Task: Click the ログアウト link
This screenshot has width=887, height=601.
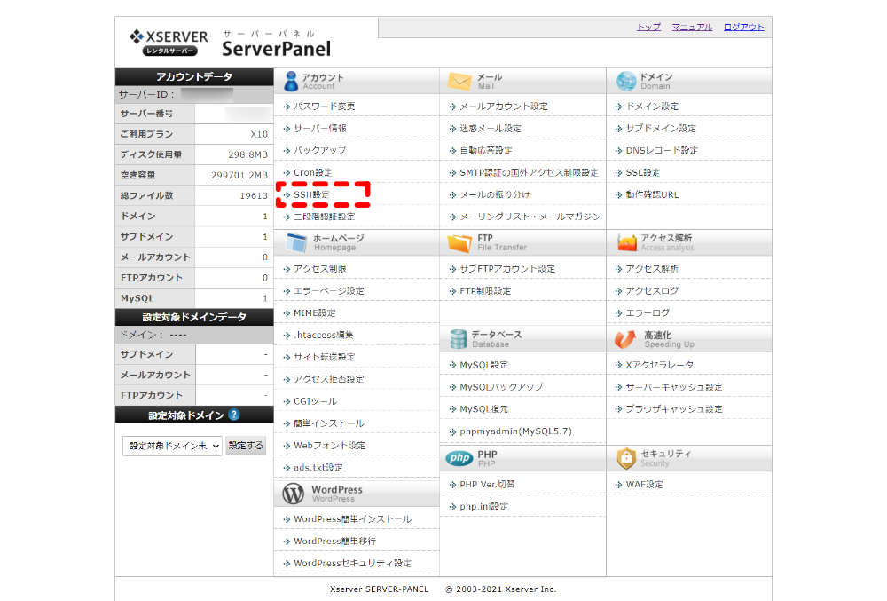Action: point(744,27)
